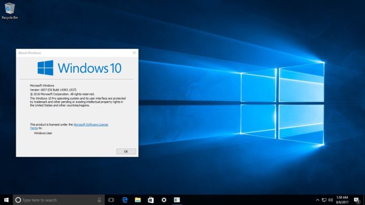The height and width of the screenshot is (205, 365).
Task: Close the About Windows dialog
Action: (x=134, y=53)
